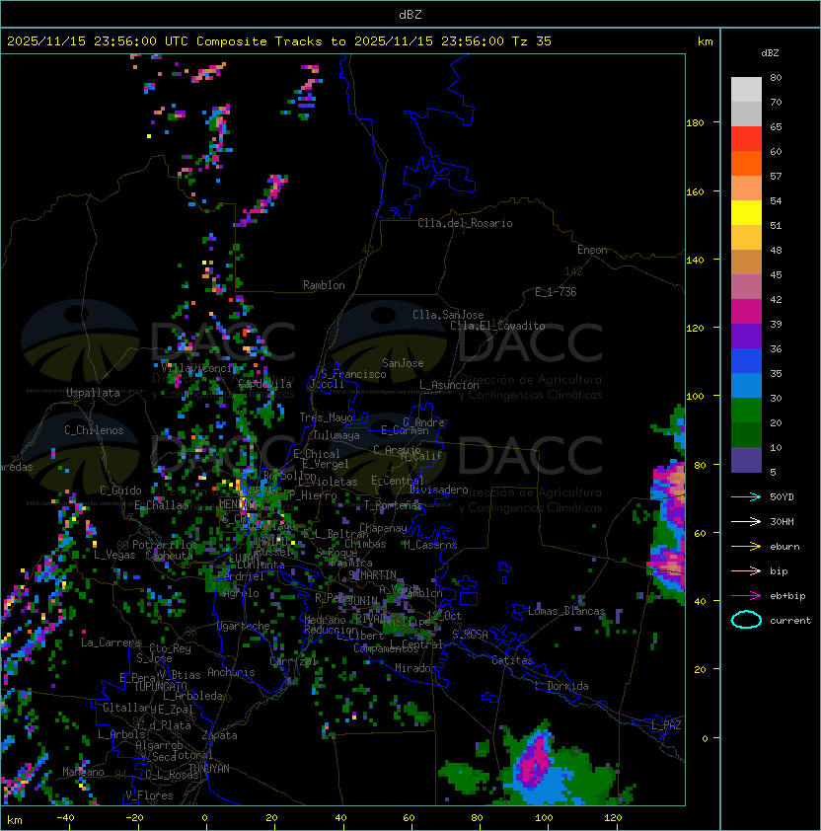Click the white 30HM arrow in legend
This screenshot has height=831, width=821.
[x=746, y=521]
